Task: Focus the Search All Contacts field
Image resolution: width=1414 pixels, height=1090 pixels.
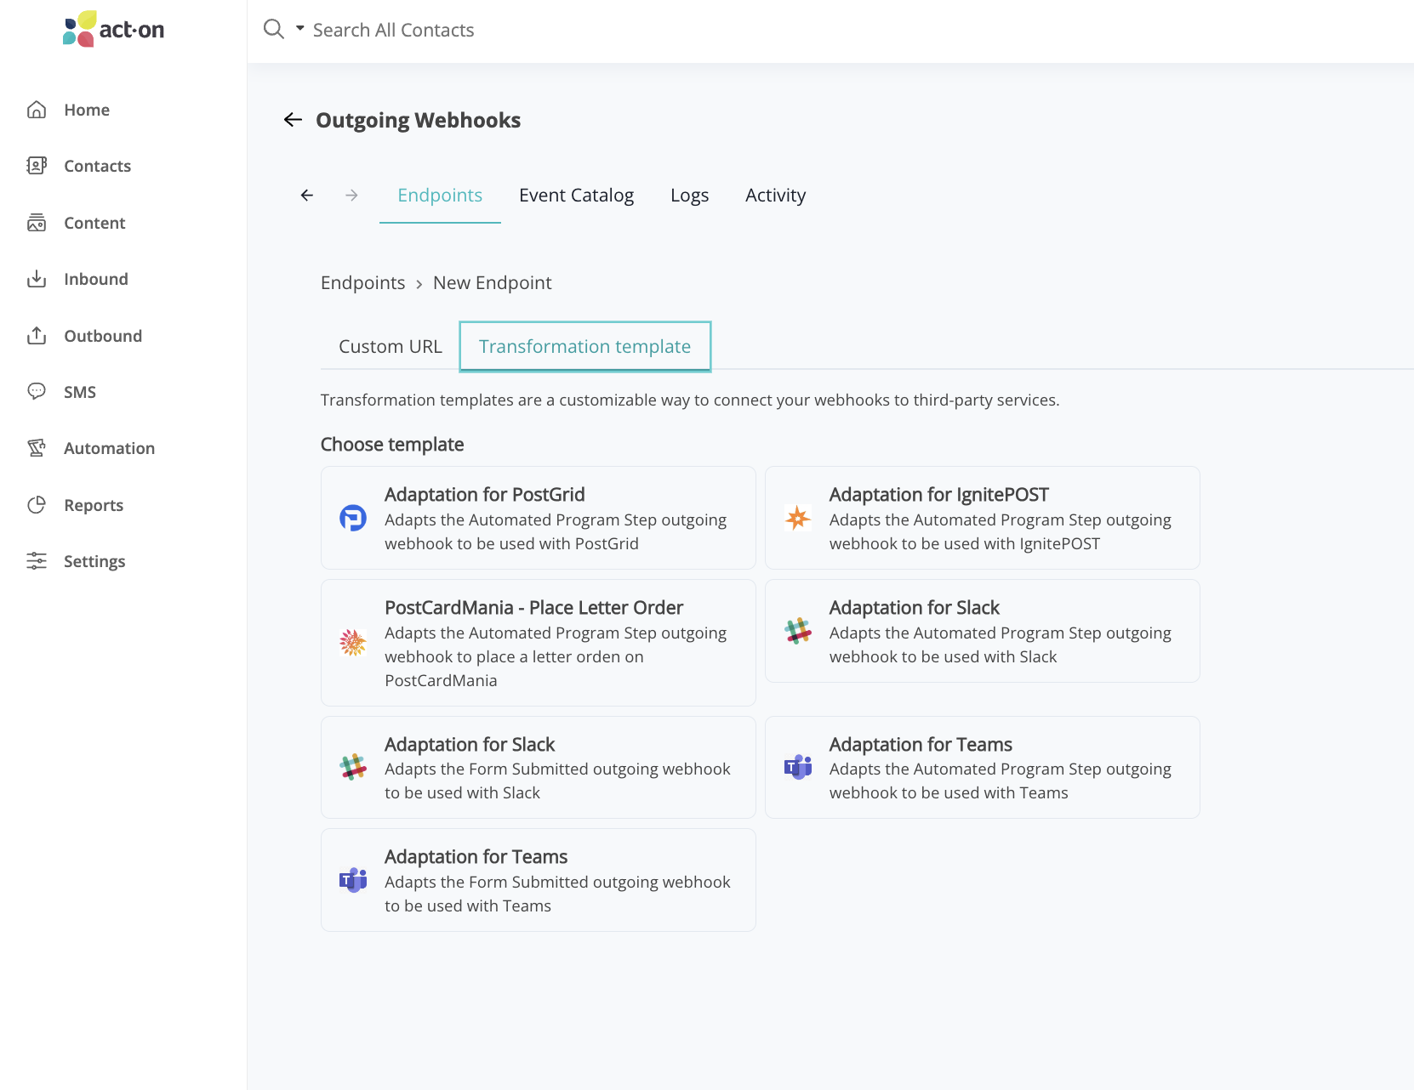Action: 393,30
